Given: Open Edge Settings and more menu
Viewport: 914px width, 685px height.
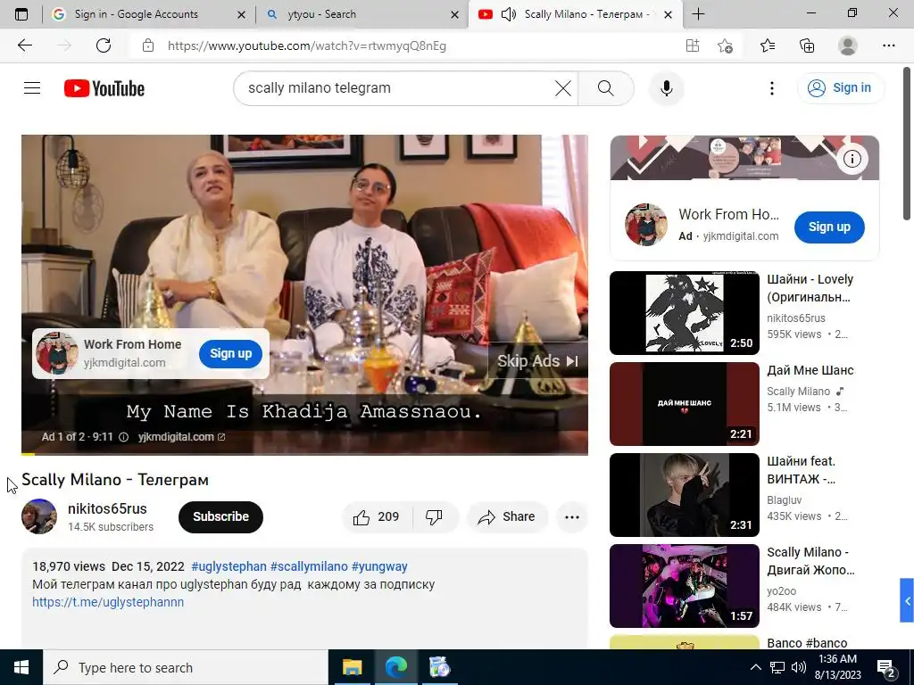Looking at the screenshot, I should [888, 45].
